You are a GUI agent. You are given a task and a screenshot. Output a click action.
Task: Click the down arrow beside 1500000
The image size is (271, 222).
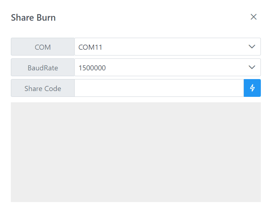click(x=252, y=67)
